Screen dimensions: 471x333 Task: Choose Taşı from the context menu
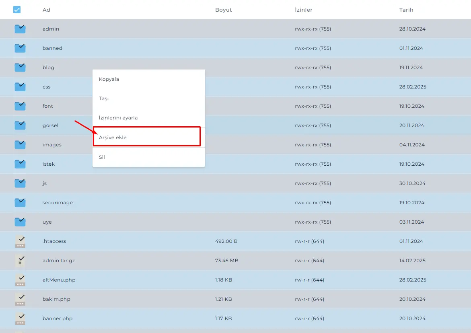point(149,99)
